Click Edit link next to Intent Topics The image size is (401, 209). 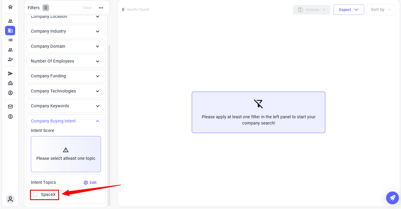pyautogui.click(x=90, y=183)
